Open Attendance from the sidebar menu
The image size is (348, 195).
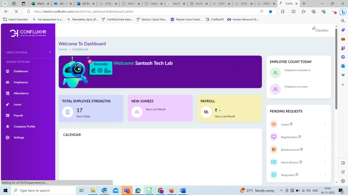[21, 93]
